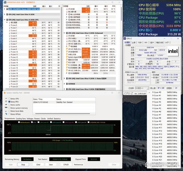Switch to the Cooling Fans tab
The image size is (183, 171).
tap(21, 118)
